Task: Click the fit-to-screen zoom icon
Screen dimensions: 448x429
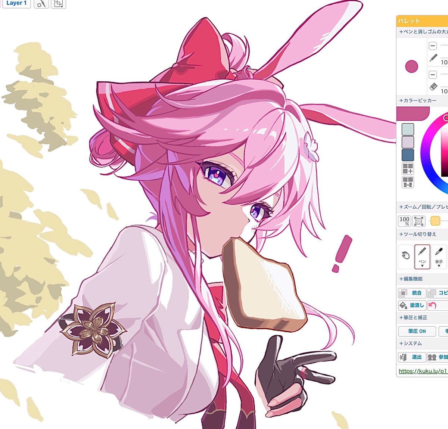Action: pos(419,221)
